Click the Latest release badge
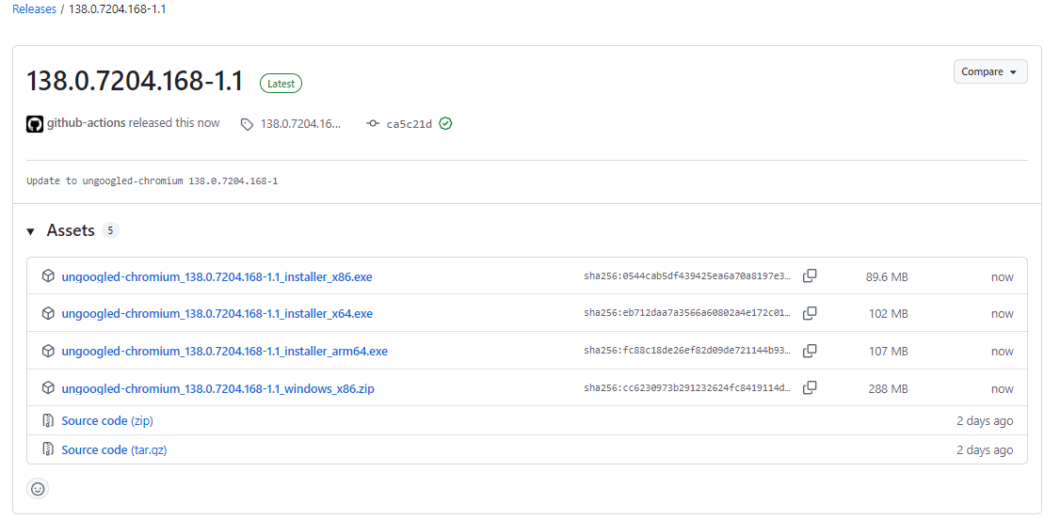Viewport: 1044px width, 519px height. click(x=281, y=83)
